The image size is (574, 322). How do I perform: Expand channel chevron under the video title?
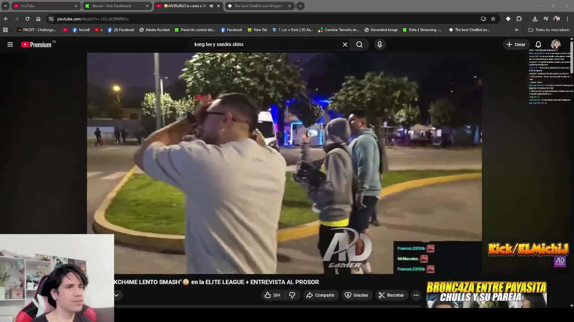coord(117,295)
